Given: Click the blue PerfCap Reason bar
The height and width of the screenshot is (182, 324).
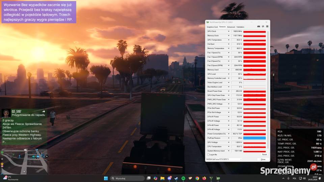Looking at the screenshot, I should pos(254,138).
